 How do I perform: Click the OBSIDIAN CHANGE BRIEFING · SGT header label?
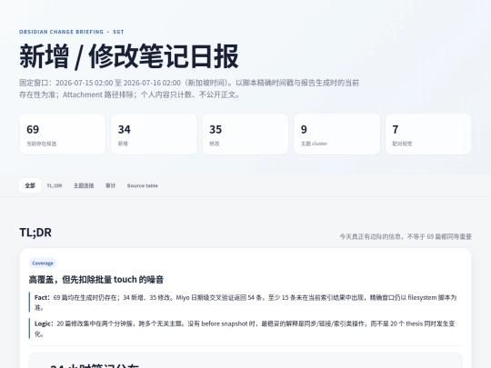point(72,32)
